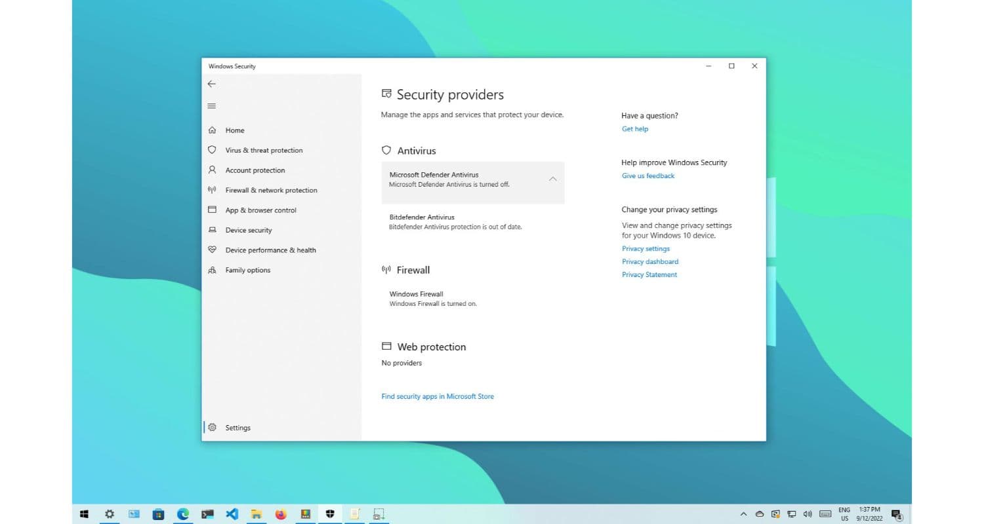Toggle the hamburger navigation menu
984x524 pixels.
[x=211, y=106]
